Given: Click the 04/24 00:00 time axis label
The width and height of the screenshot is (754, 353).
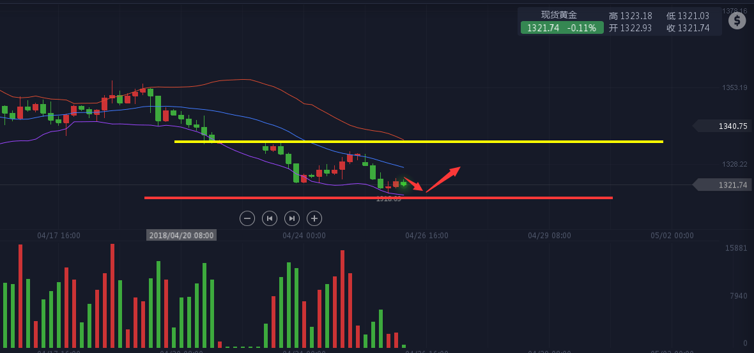Looking at the screenshot, I should pyautogui.click(x=304, y=236).
